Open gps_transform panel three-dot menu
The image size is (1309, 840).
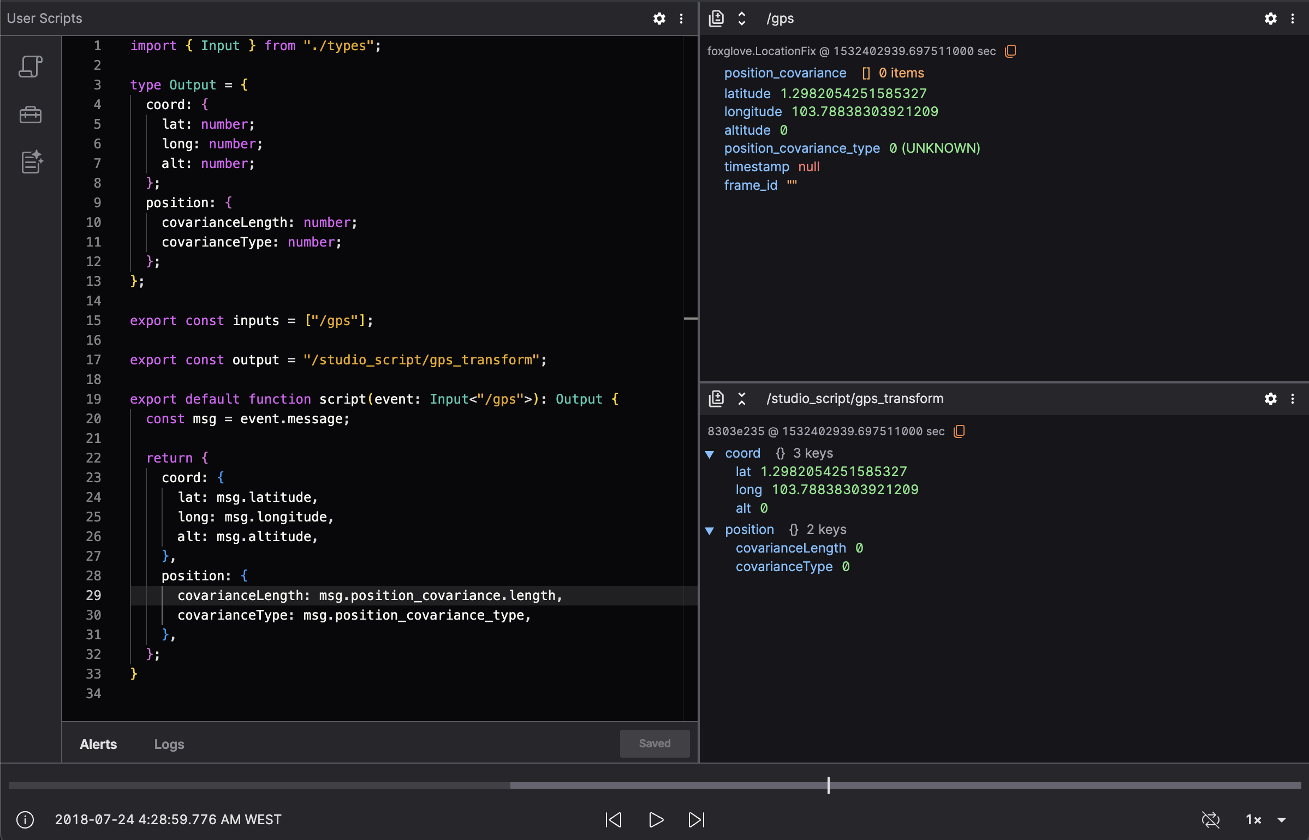tap(1293, 399)
